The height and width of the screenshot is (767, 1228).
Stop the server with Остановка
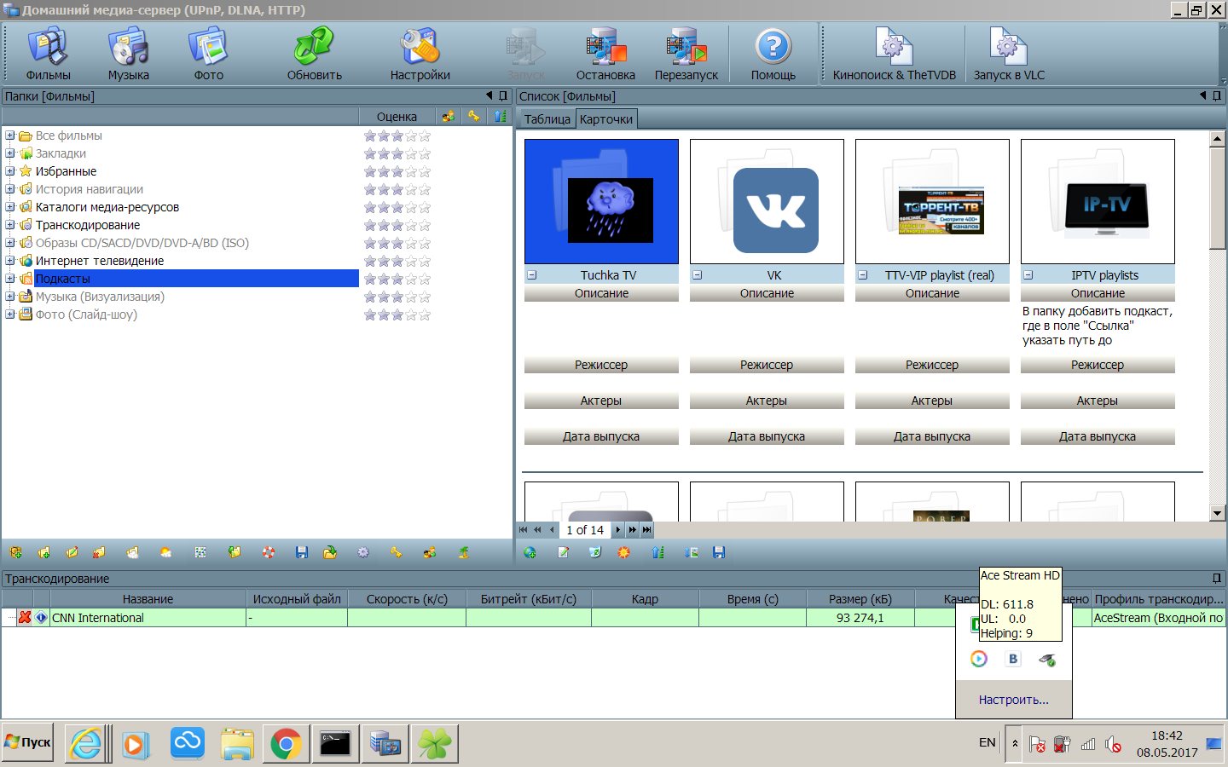click(605, 54)
